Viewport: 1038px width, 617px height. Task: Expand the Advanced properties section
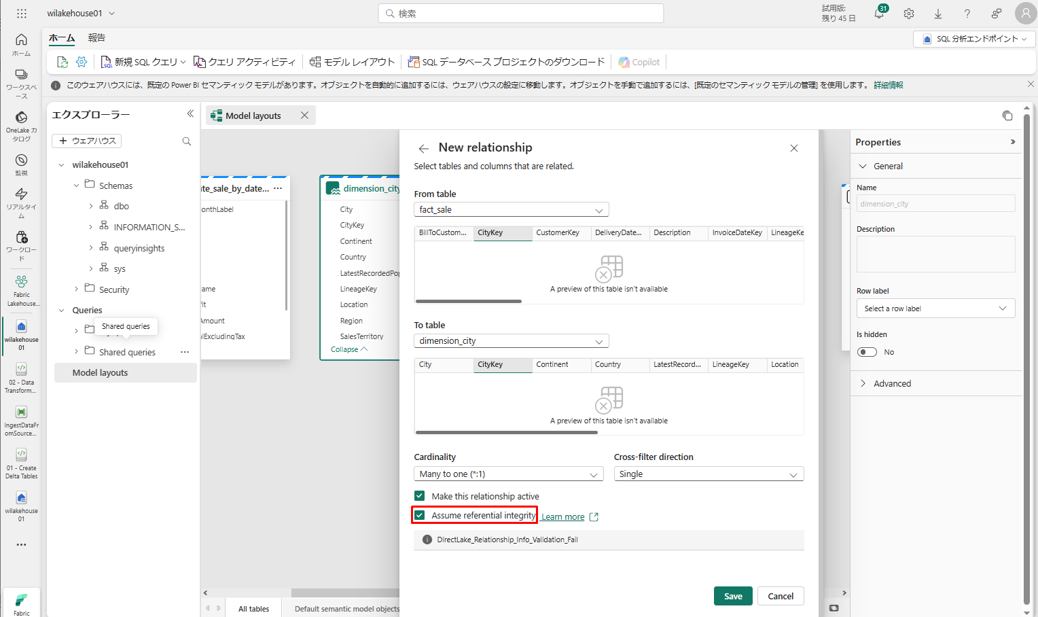point(892,383)
